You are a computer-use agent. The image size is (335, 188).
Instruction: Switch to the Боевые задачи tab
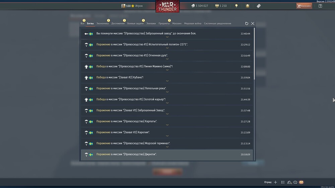tap(135, 23)
